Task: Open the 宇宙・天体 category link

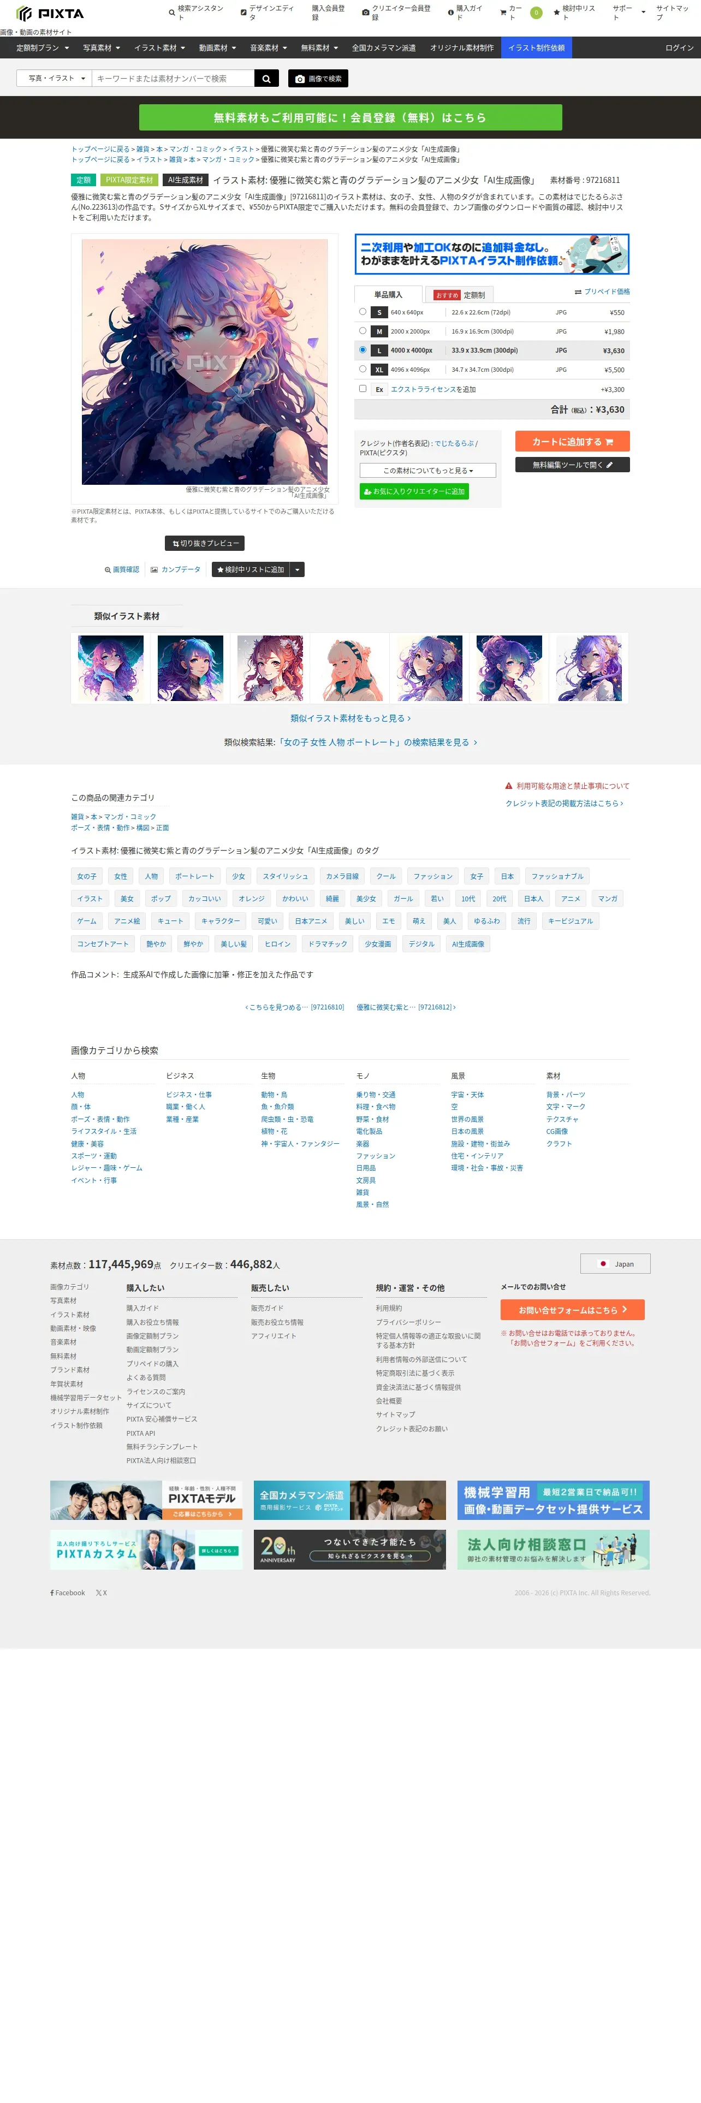Action: point(467,1095)
